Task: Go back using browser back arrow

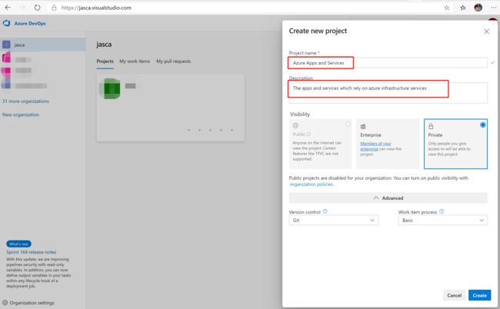Action: 8,8
